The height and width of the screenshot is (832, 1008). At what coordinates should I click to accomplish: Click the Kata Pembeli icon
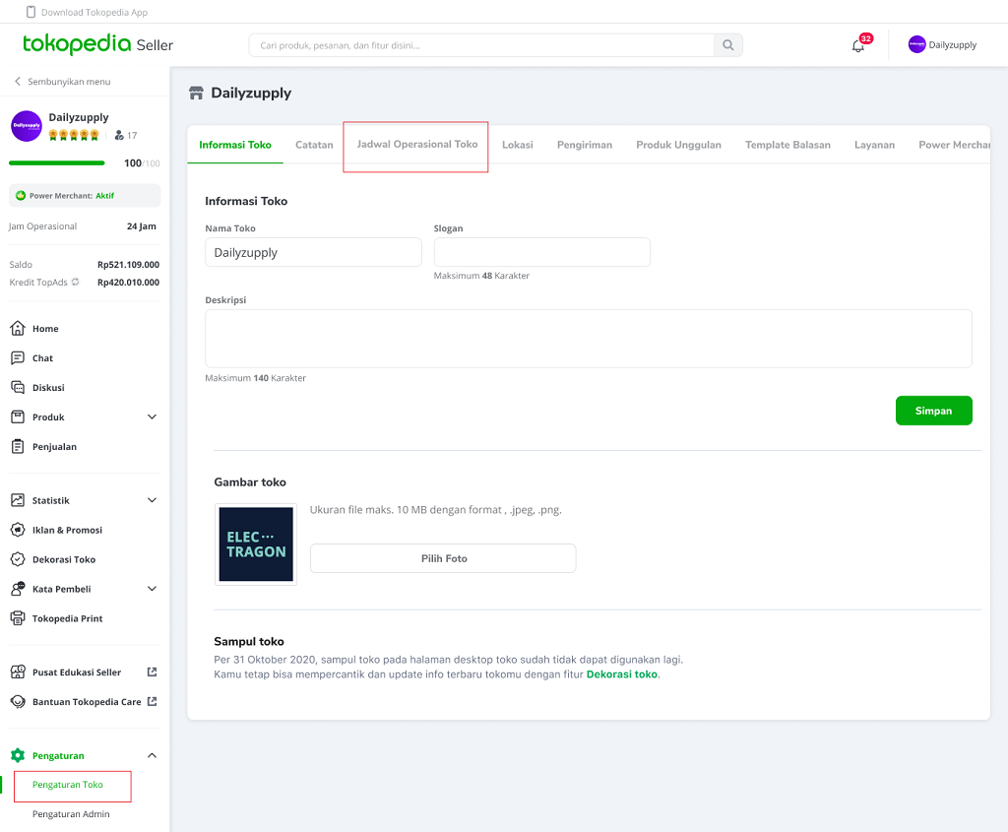[x=18, y=589]
